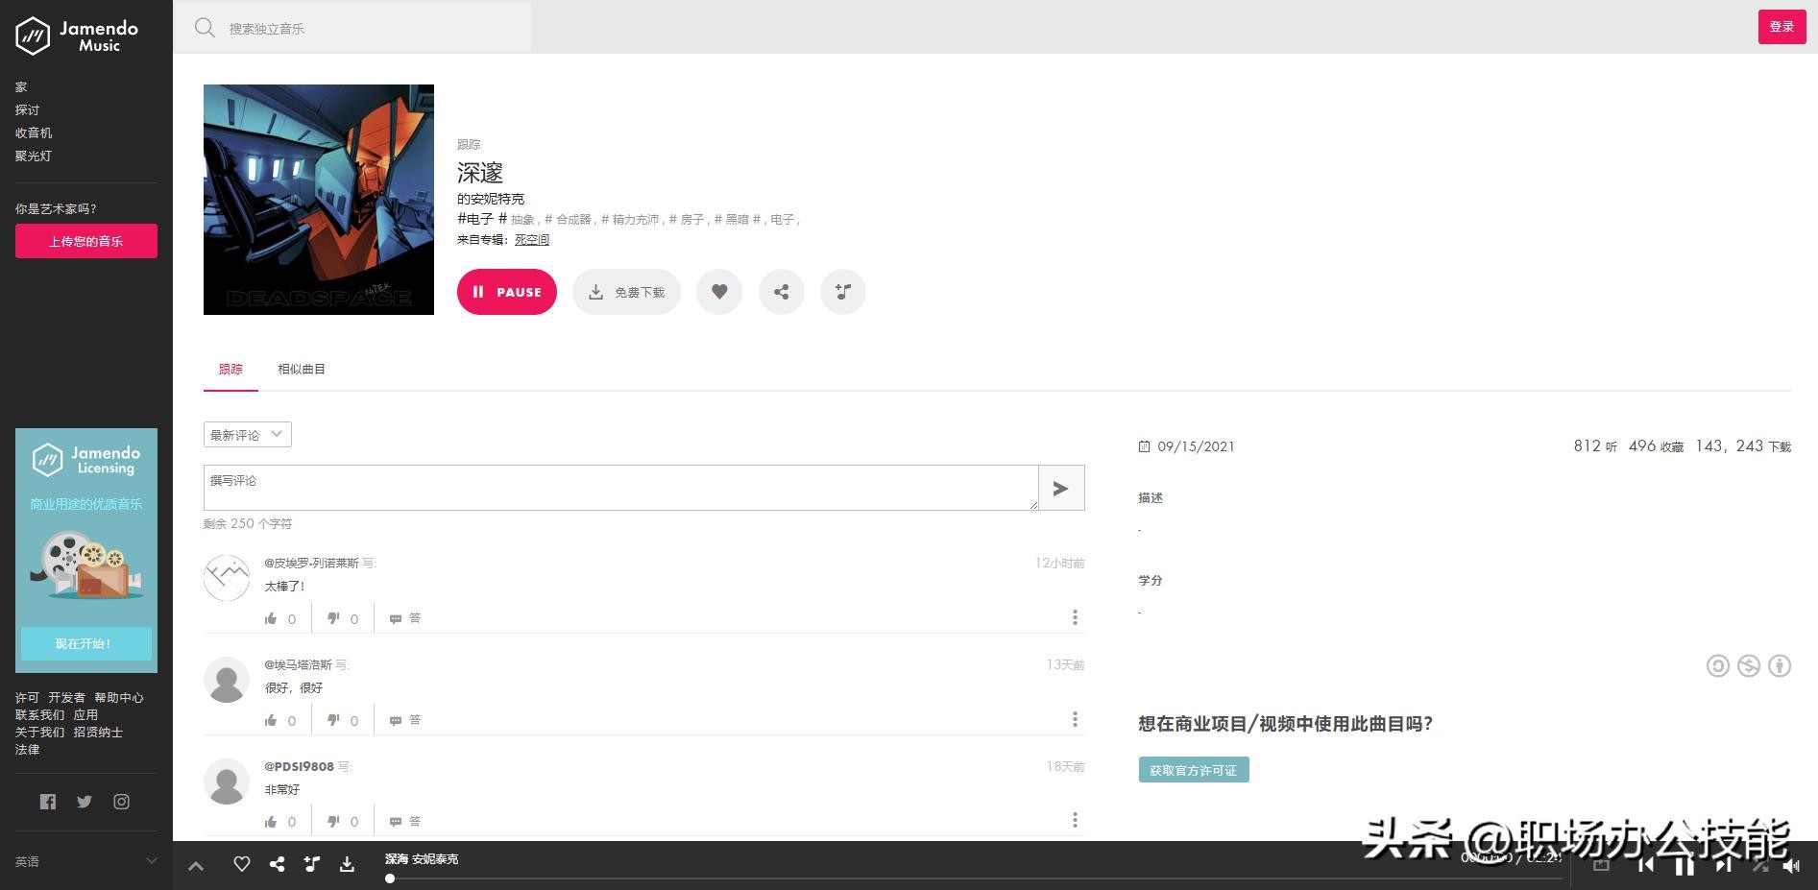This screenshot has width=1818, height=890.
Task: Click the heart icon beside free download
Action: (718, 292)
